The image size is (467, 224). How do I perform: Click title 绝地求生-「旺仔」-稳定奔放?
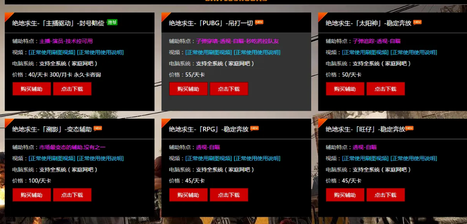(x=365, y=129)
